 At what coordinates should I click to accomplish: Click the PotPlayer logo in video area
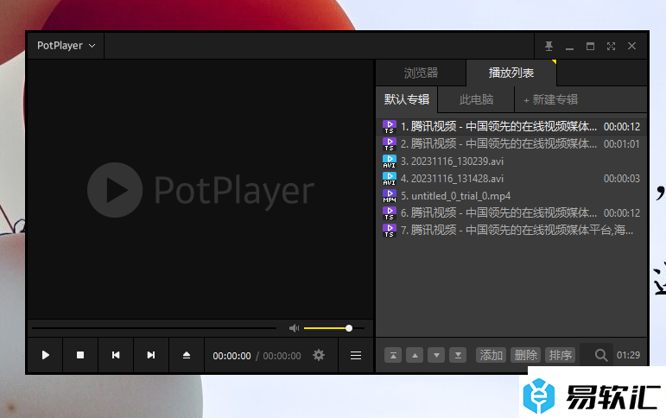point(200,190)
